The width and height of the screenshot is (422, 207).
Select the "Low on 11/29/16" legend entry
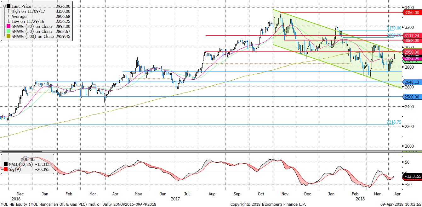28,21
